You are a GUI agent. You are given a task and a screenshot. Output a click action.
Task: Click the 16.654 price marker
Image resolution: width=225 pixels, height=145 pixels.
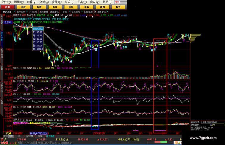point(7,22)
